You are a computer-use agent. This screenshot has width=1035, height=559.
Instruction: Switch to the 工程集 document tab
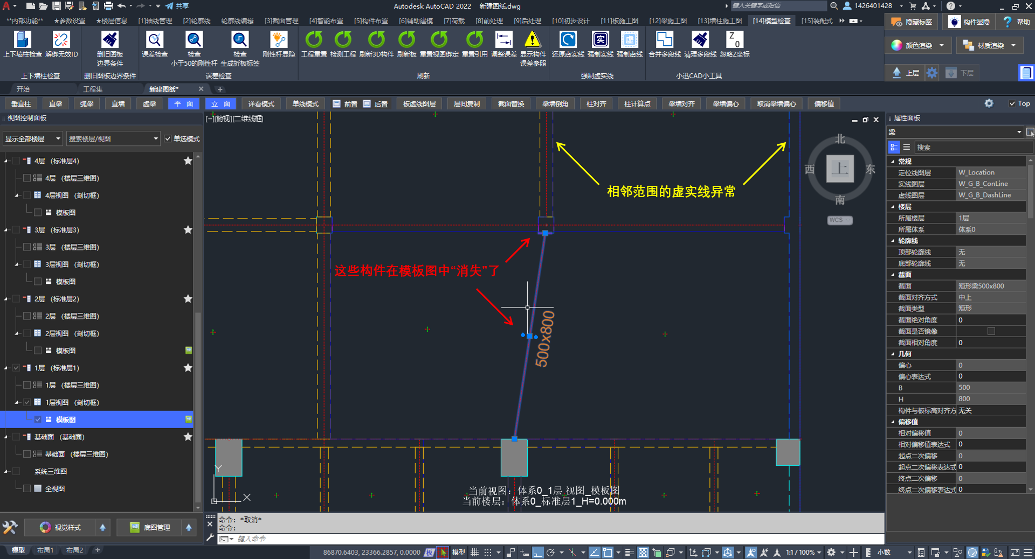[x=93, y=89]
